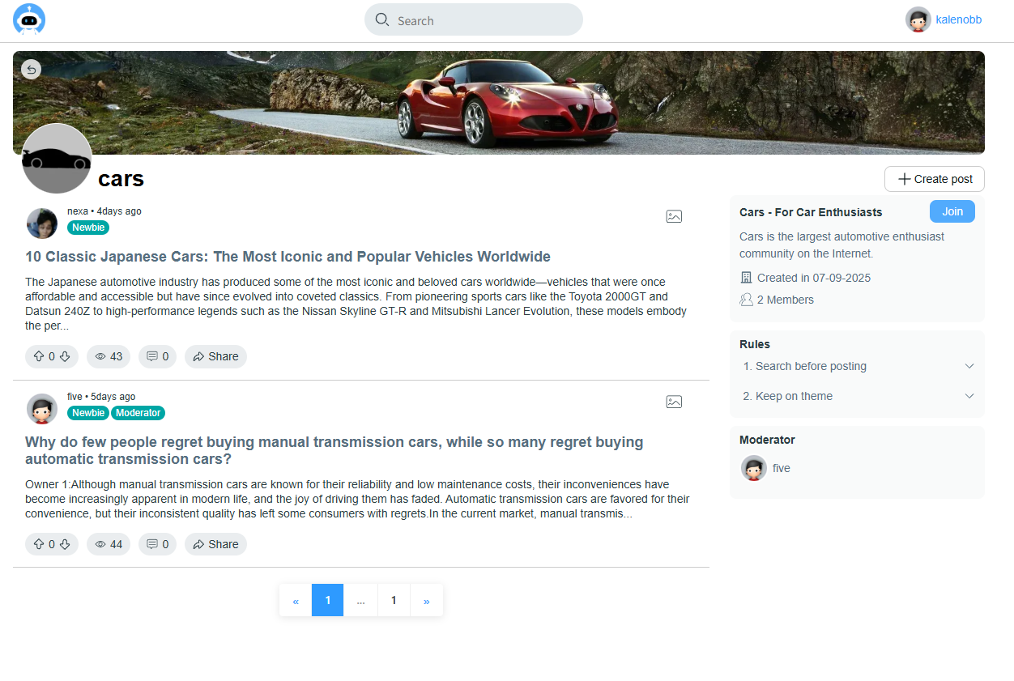Click the magnifier icon in the search bar
The height and width of the screenshot is (681, 1014).
click(381, 19)
